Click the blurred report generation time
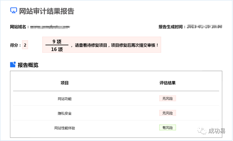 pyautogui.click(x=204, y=27)
